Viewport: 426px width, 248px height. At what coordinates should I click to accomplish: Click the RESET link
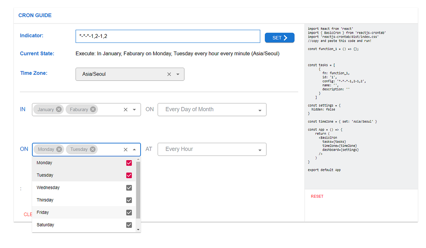tap(317, 196)
